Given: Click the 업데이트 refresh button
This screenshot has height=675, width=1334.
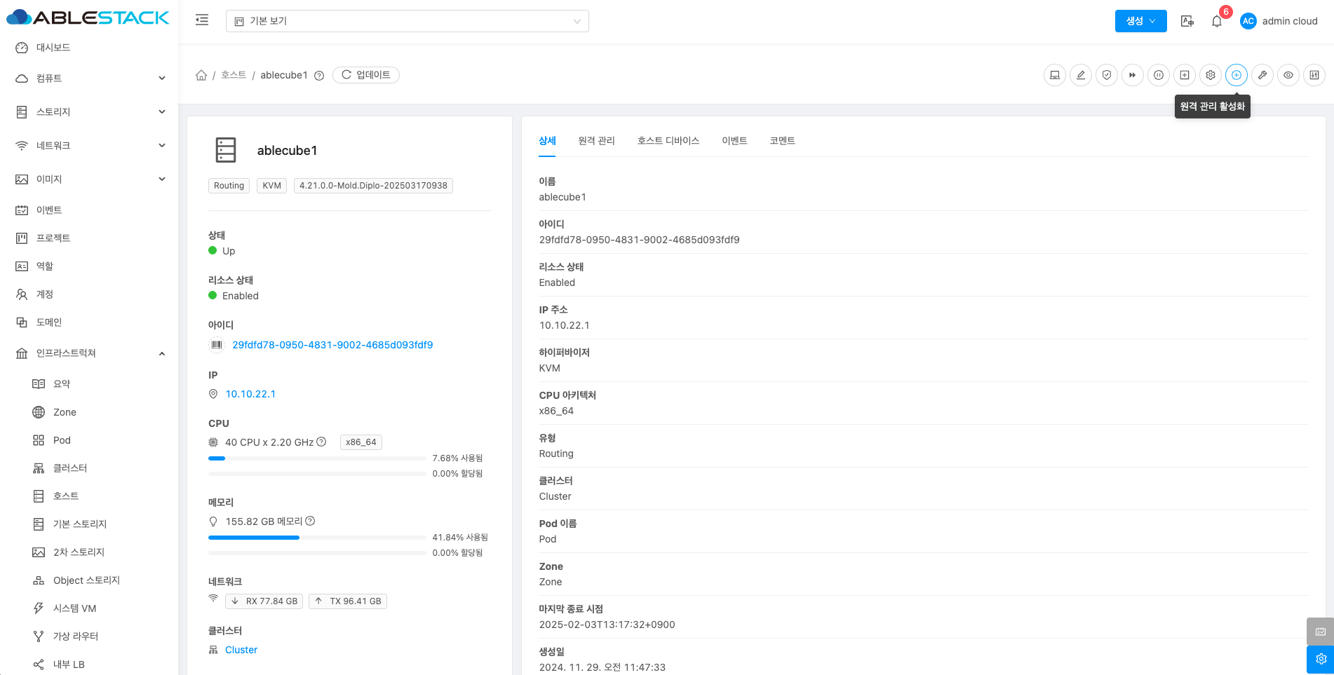Looking at the screenshot, I should [366, 75].
